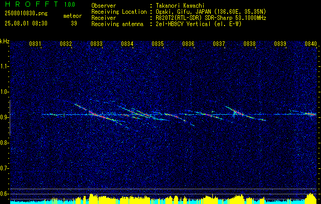The height and width of the screenshot is (204, 321).
Task: Click the observer name Takanori Kawachi
Action: click(180, 6)
